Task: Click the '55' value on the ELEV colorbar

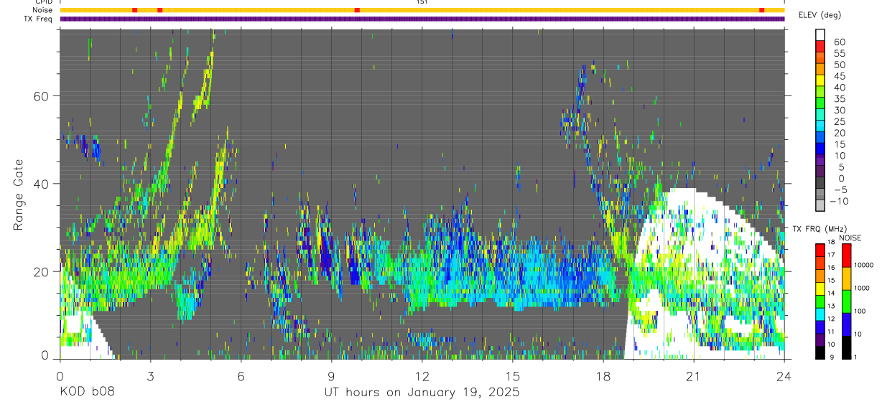Action: click(840, 53)
